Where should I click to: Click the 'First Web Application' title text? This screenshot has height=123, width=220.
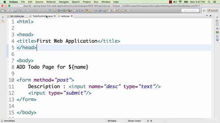[x=67, y=41]
